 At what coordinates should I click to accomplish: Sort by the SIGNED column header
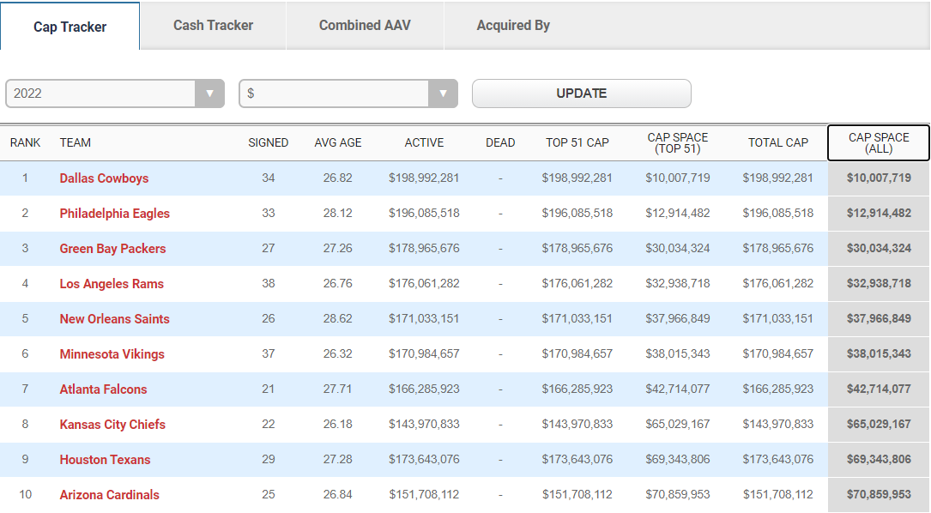click(x=268, y=143)
